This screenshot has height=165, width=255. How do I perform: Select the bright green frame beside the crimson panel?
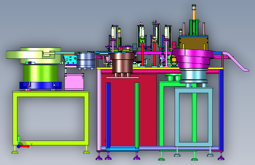coord(161,114)
